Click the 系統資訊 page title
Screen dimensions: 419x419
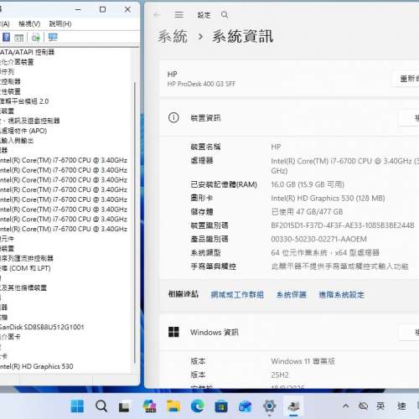coord(242,36)
